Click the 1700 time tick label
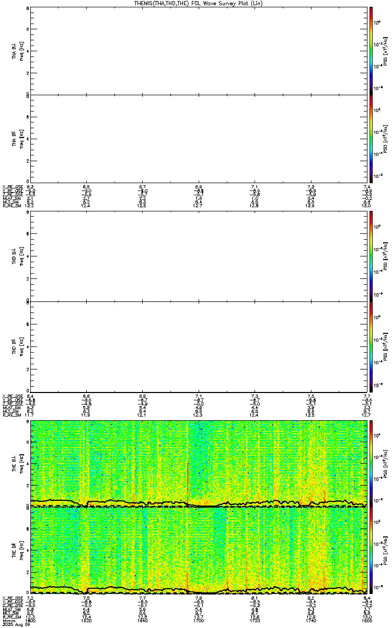392x628 pixels. pos(199,621)
